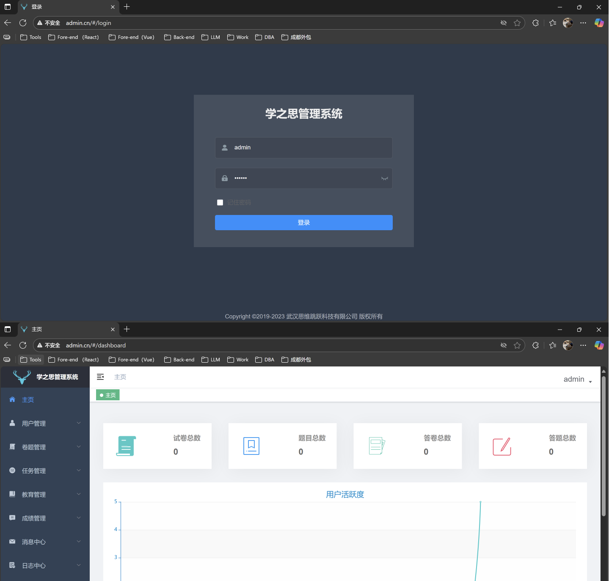Click tracking prevention icon in login address bar
This screenshot has height=581, width=609.
click(x=504, y=23)
